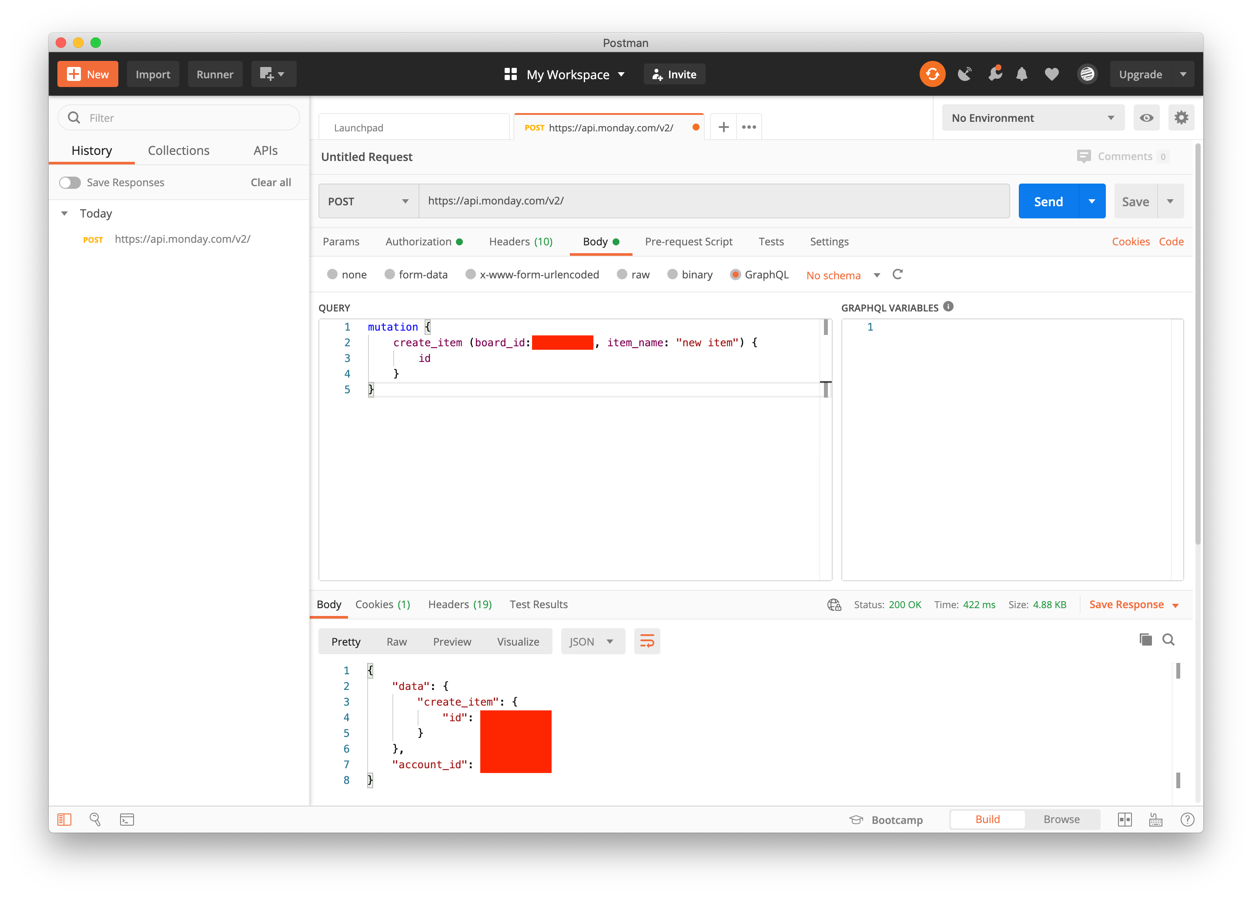Open the wrench settings icon in header

[x=995, y=74]
